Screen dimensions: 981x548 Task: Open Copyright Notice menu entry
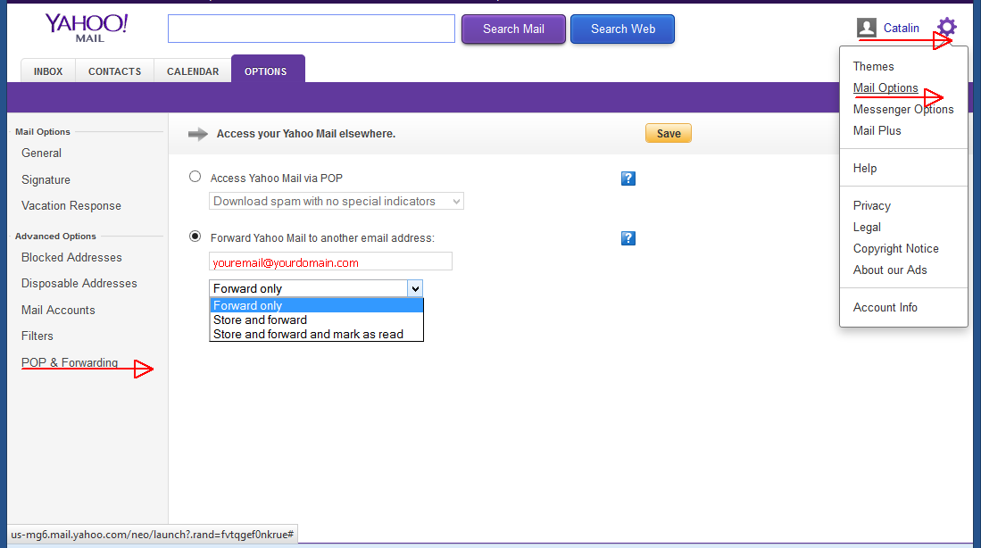coord(895,248)
